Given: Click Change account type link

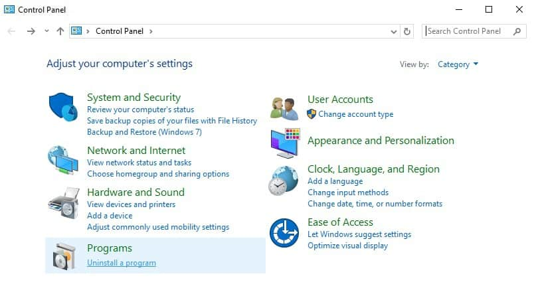Looking at the screenshot, I should (356, 114).
